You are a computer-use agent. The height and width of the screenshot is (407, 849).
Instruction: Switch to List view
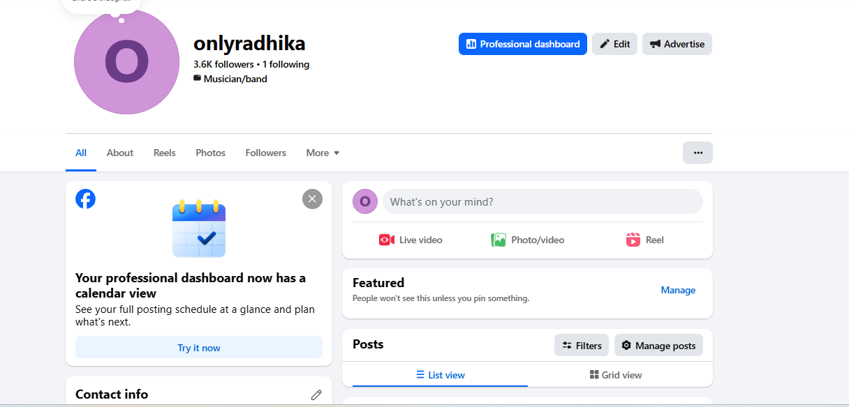click(x=440, y=375)
